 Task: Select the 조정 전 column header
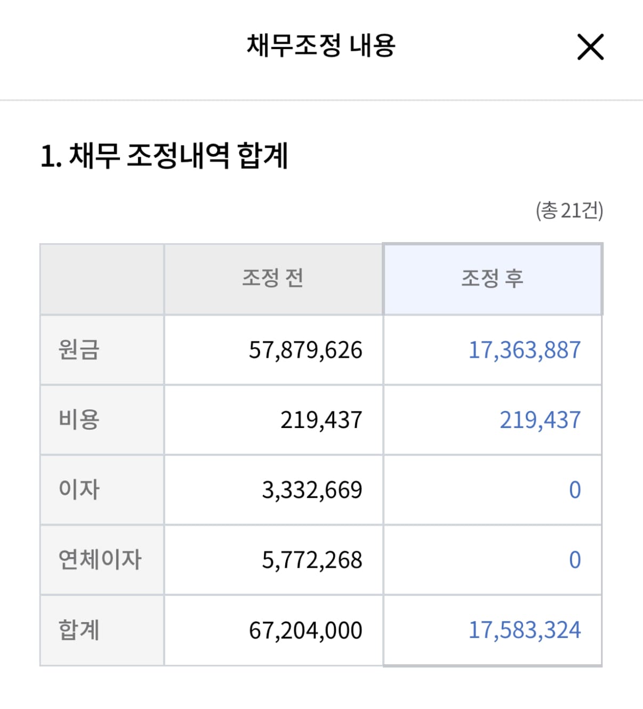[x=273, y=277]
